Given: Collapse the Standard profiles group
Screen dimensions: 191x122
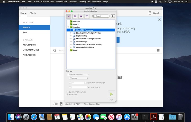Looking at the screenshot, I should (68, 27).
